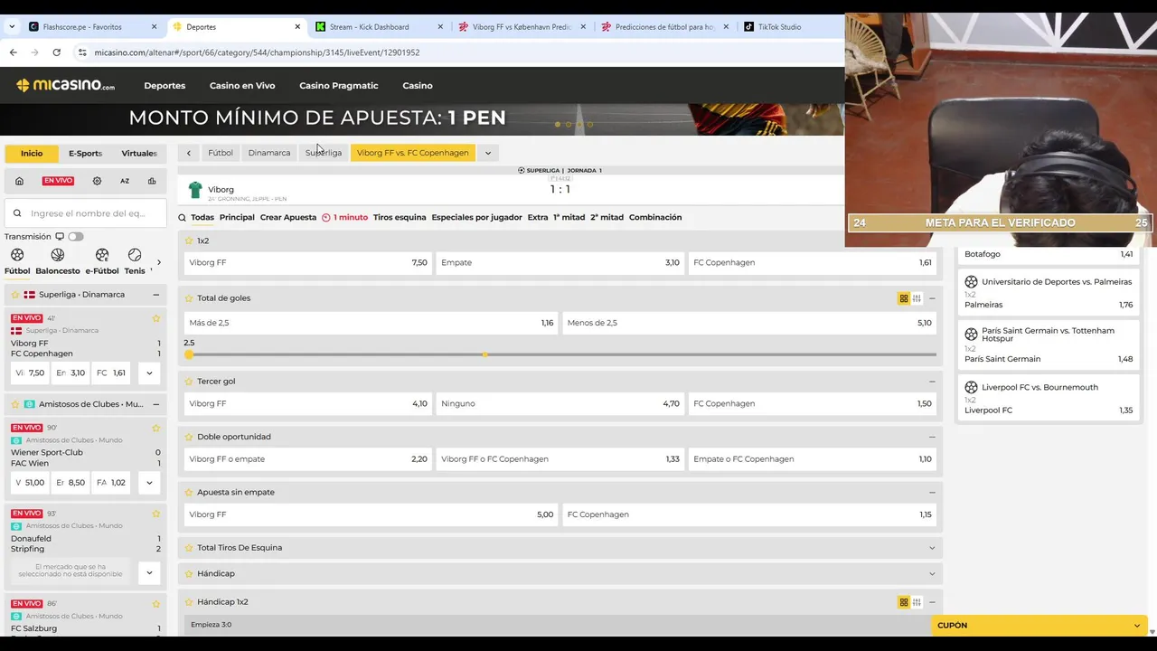Bet on Menos de 2,5 goals
The height and width of the screenshot is (651, 1157).
click(749, 323)
